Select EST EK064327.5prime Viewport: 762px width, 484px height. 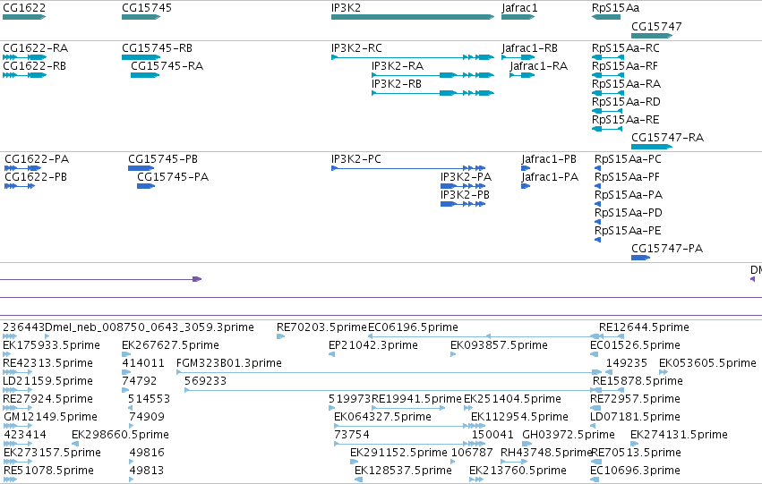[382, 418]
